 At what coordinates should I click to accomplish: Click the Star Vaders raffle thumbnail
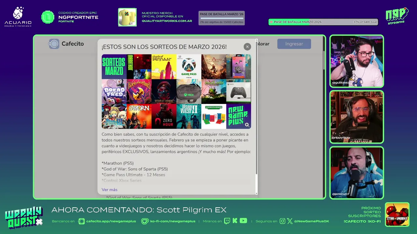tap(397, 215)
